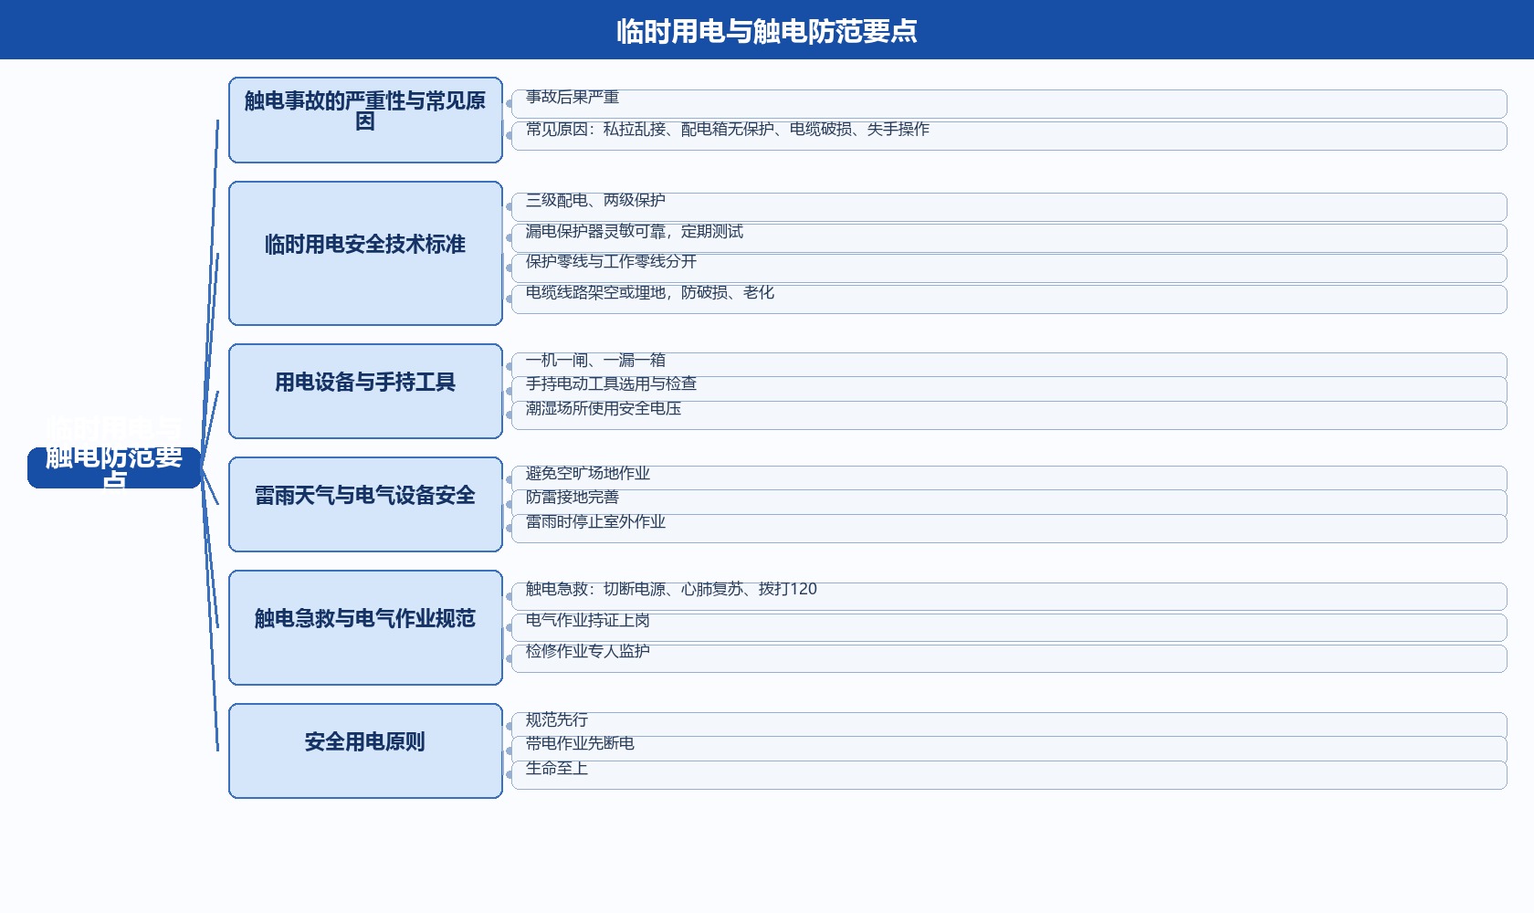Select node 雷雨天气与电气设备安全

[x=365, y=504]
